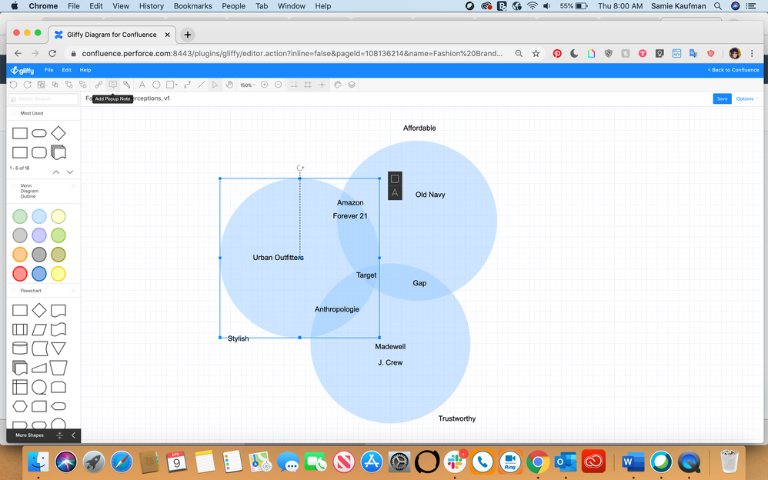Select the Gliffy Diagram for Confluence tab

[x=112, y=35]
